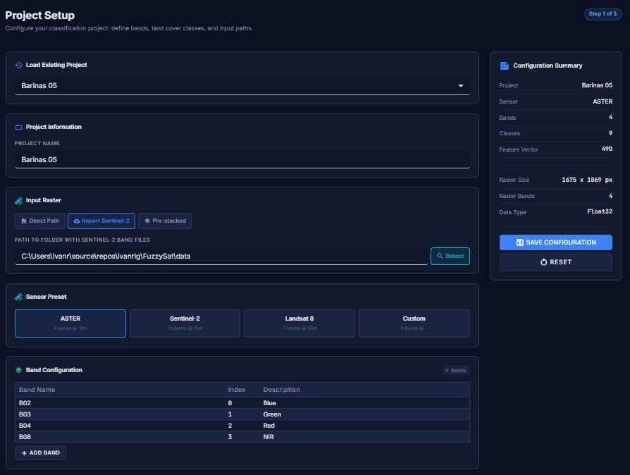The width and height of the screenshot is (630, 475).
Task: Pick the Custom sensor preset
Action: (x=414, y=323)
